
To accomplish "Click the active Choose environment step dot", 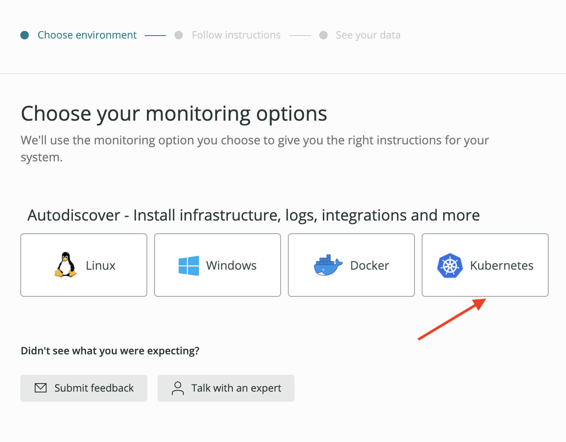I will [x=25, y=35].
